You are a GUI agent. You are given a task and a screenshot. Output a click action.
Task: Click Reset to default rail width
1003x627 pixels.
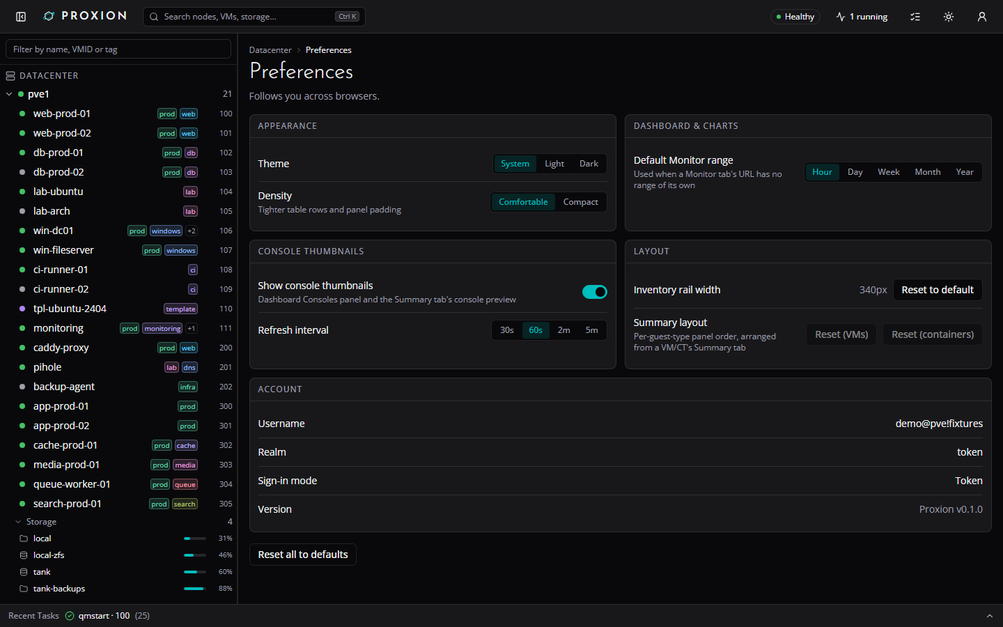pos(938,290)
